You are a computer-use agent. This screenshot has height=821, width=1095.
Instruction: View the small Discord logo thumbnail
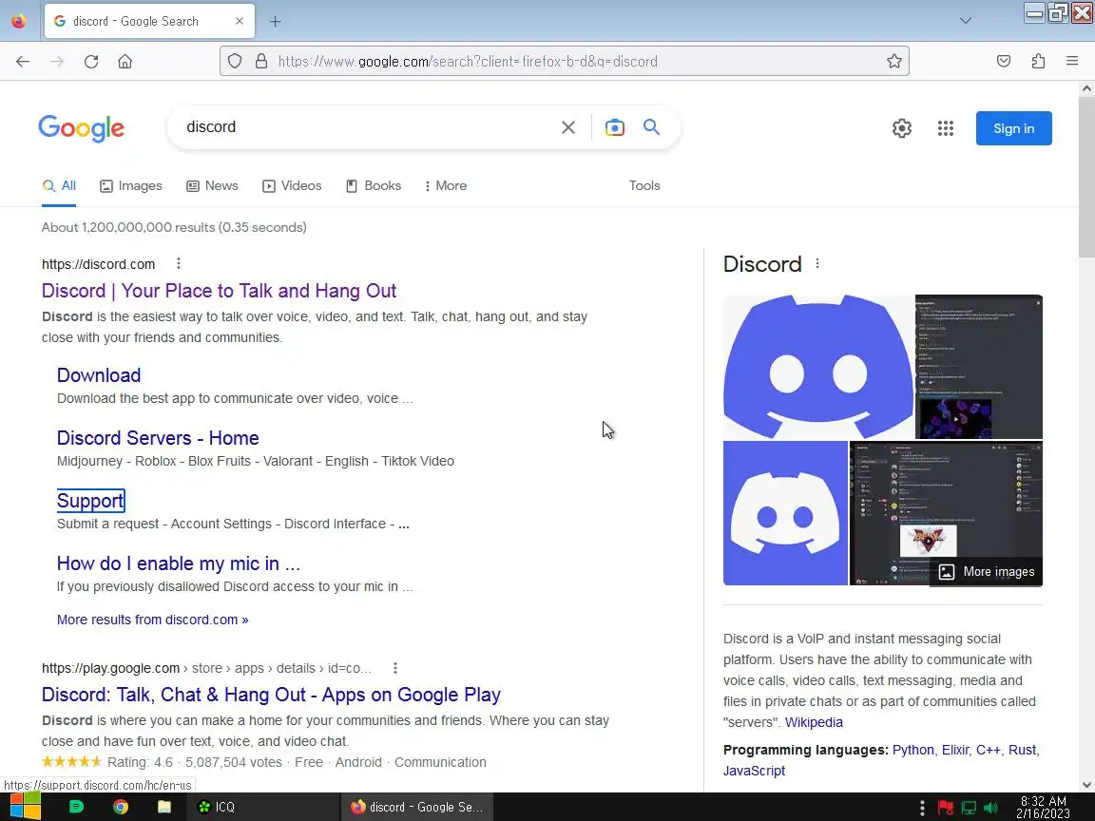tap(785, 513)
